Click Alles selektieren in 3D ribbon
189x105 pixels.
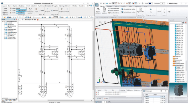tap(104, 11)
